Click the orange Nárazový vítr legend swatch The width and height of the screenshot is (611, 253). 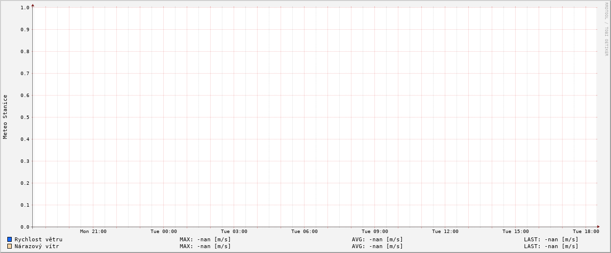[9, 246]
